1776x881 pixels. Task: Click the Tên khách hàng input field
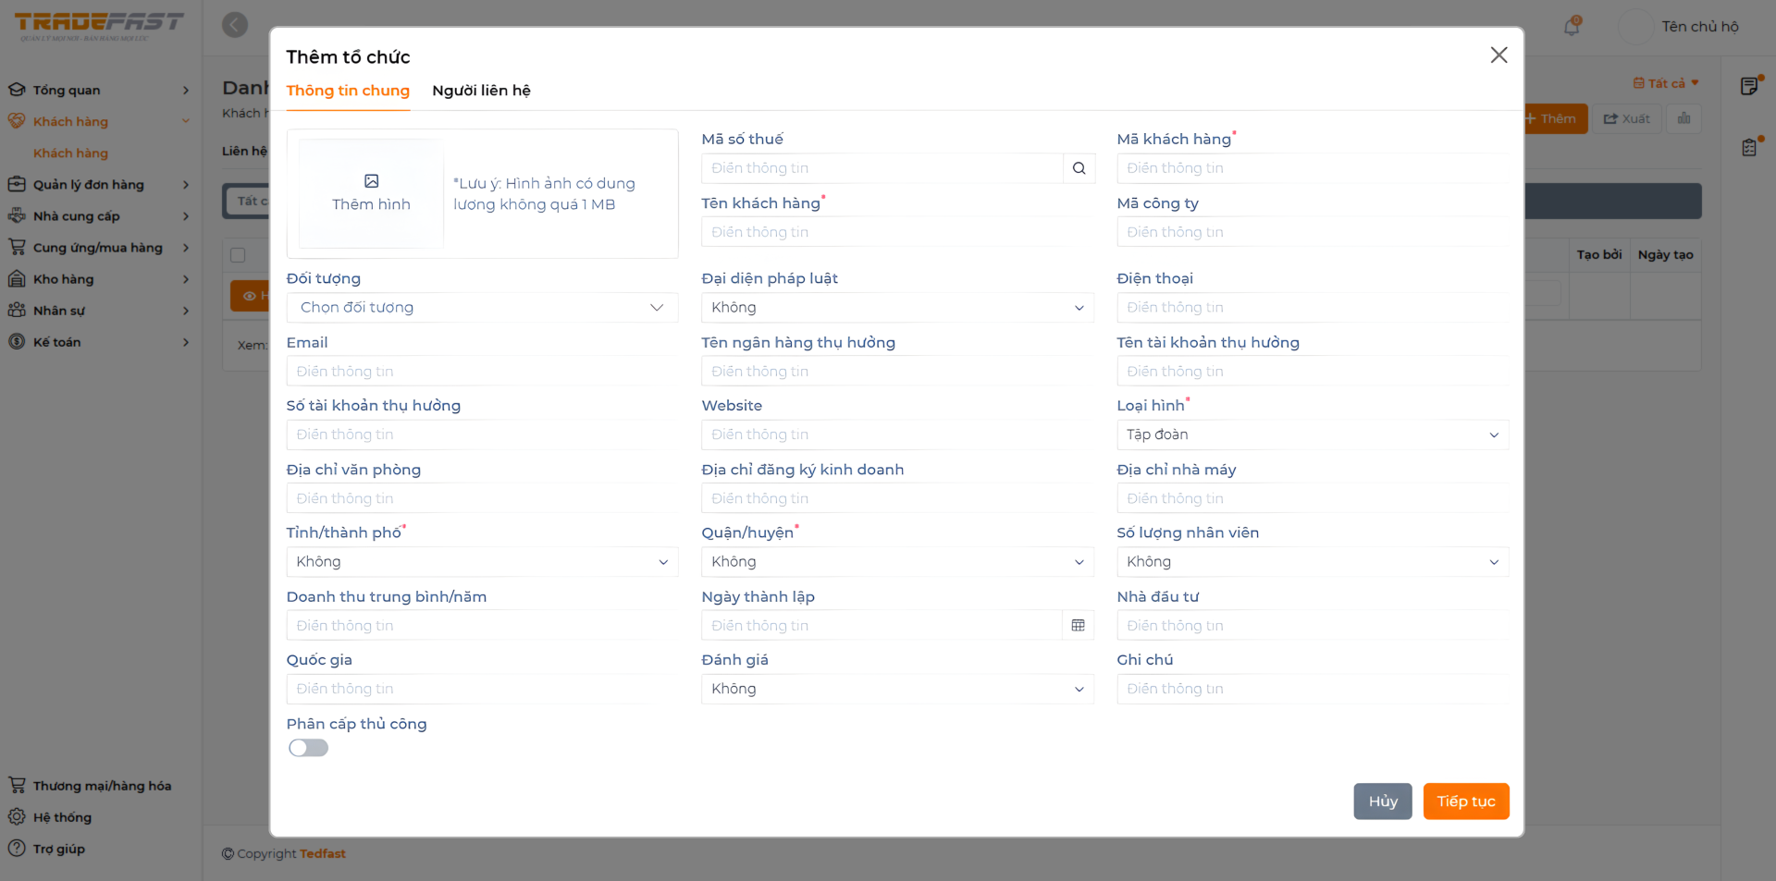(896, 232)
